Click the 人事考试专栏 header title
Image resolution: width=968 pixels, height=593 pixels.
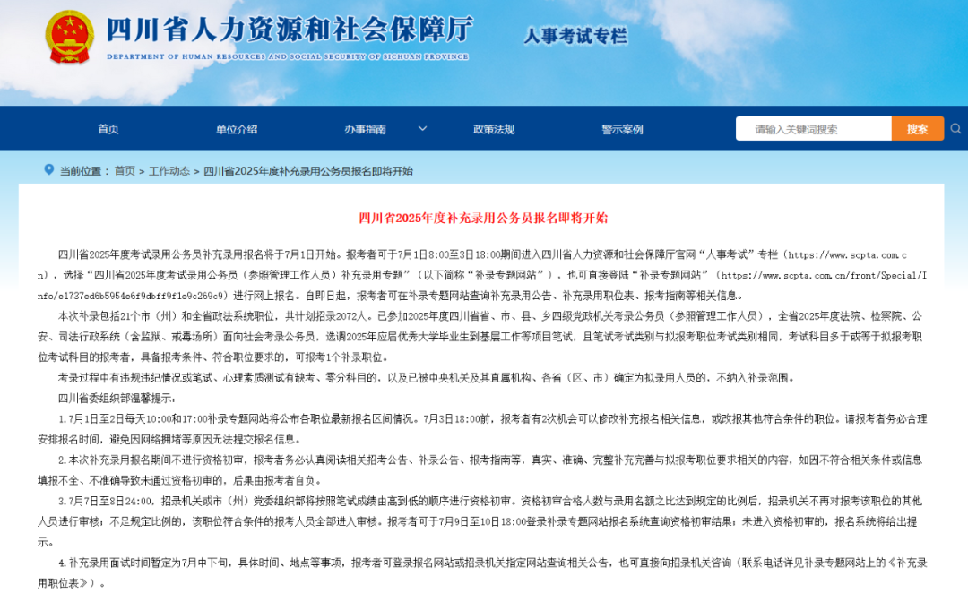(x=575, y=37)
